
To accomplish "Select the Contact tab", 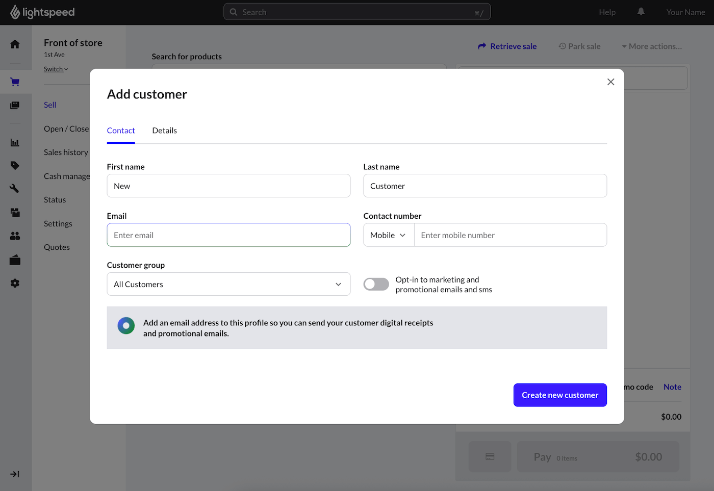I will point(121,131).
